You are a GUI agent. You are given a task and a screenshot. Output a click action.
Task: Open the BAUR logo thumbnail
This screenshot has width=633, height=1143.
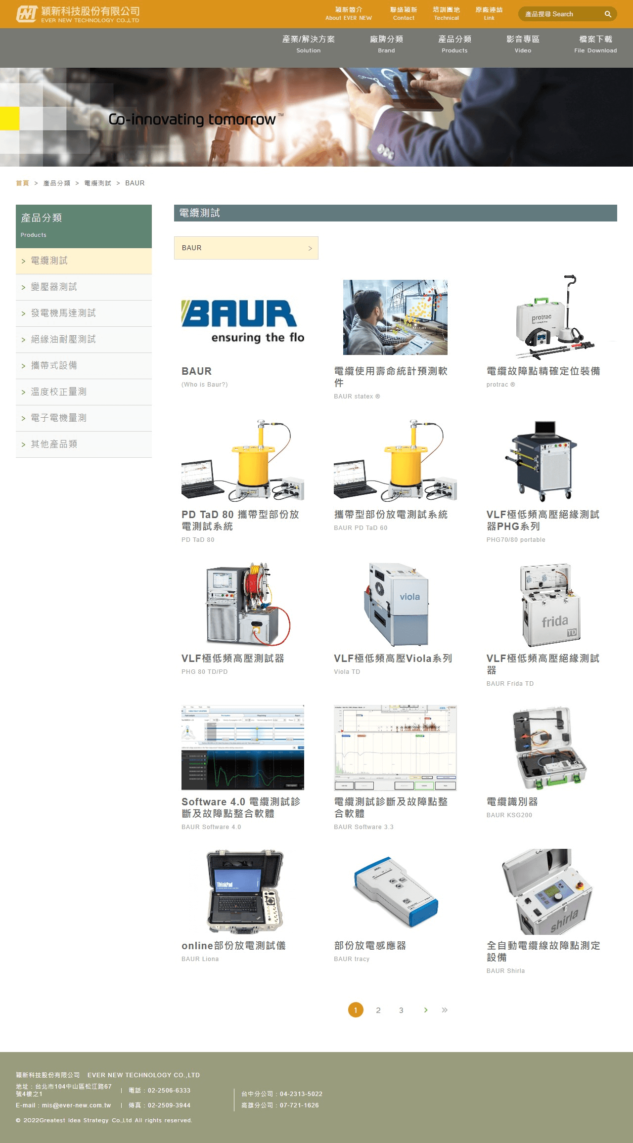(243, 318)
